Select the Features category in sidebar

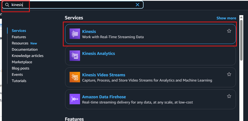pos(19,37)
